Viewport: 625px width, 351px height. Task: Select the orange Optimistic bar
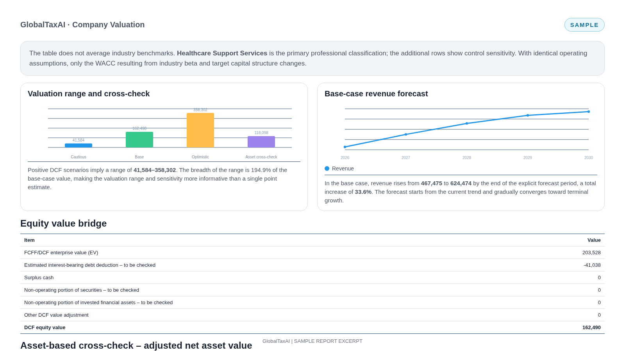[200, 130]
